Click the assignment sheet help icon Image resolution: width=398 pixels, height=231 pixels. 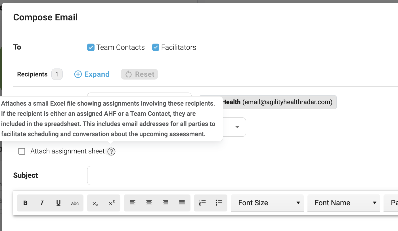tap(112, 152)
